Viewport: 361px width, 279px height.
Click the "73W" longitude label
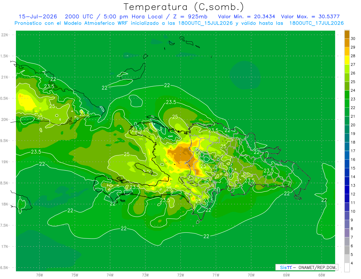(145, 275)
